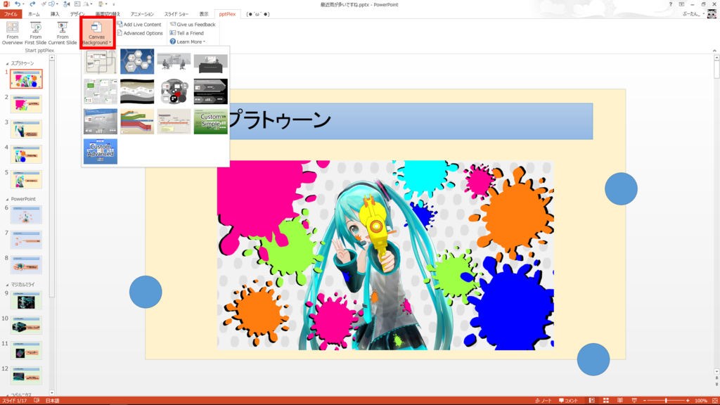Select slide 4 thumbnail
Screen dimensions: 720x405
[x=26, y=154]
